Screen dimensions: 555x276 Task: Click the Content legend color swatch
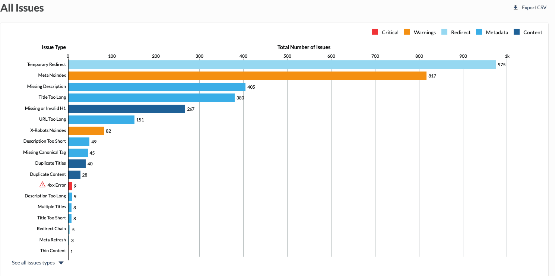[517, 32]
